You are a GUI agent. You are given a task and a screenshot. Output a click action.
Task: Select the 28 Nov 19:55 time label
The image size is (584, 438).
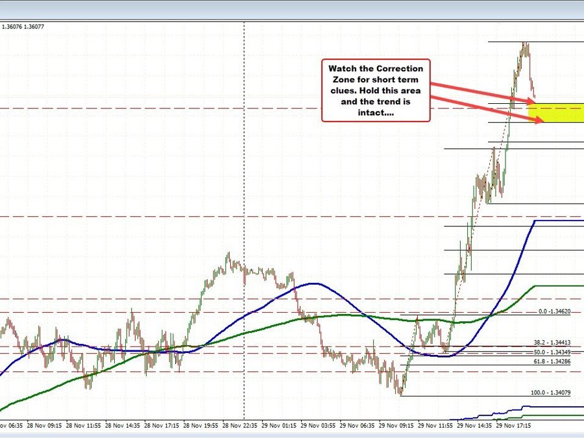203,426
